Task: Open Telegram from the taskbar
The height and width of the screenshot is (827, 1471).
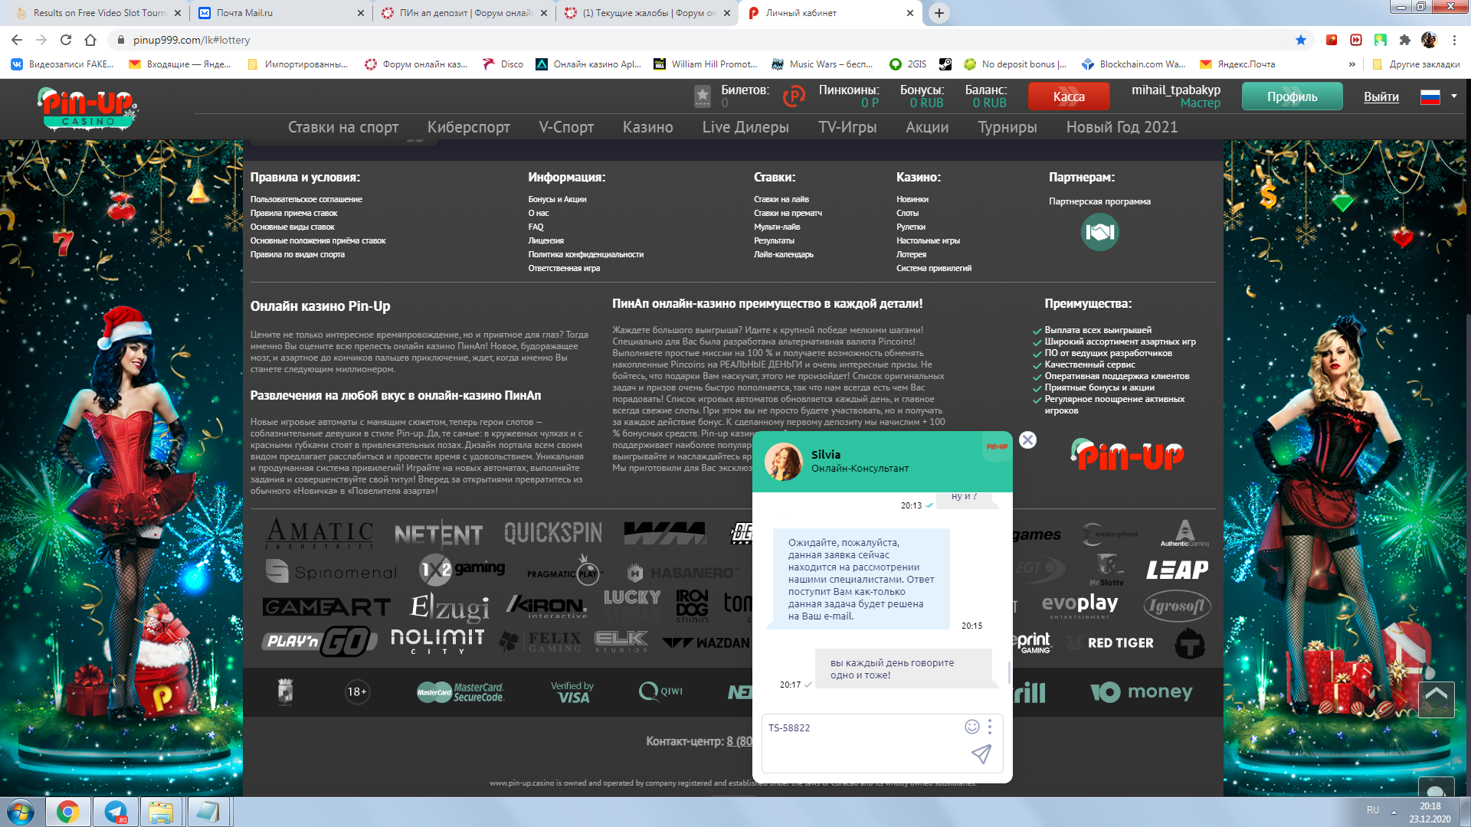Action: coord(116,812)
